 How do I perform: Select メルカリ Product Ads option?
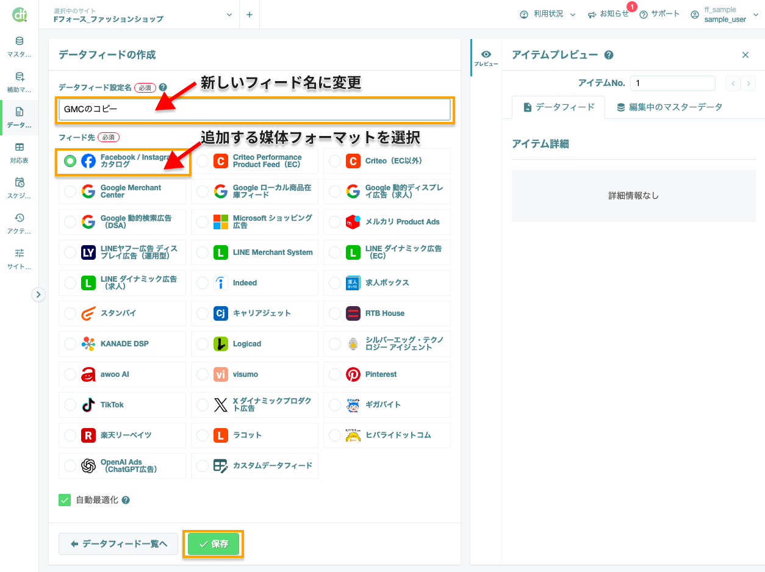tap(387, 222)
